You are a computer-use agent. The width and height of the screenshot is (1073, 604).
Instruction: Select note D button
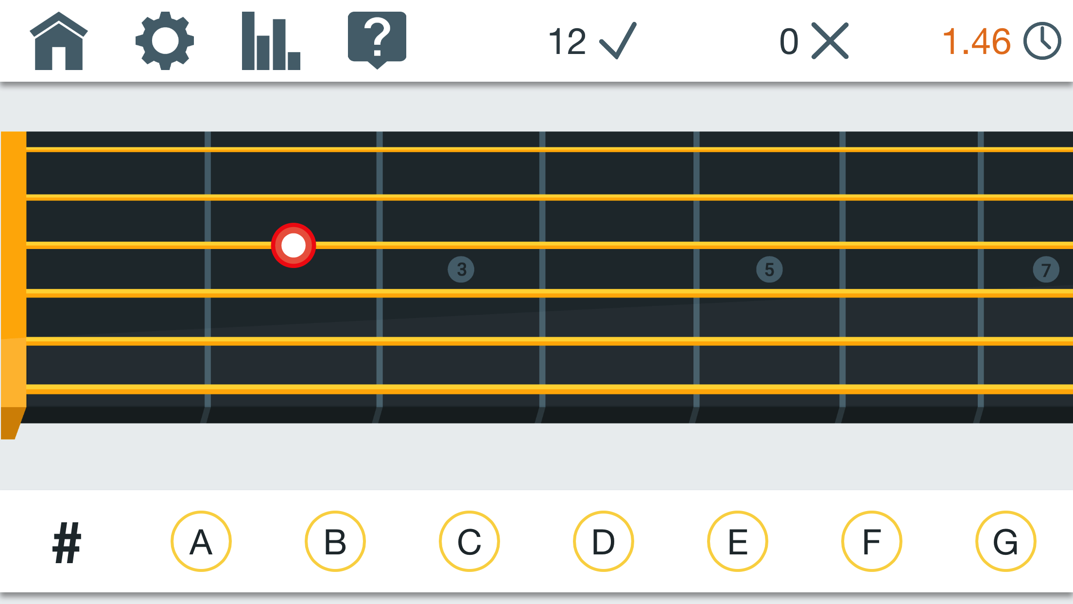pos(604,541)
